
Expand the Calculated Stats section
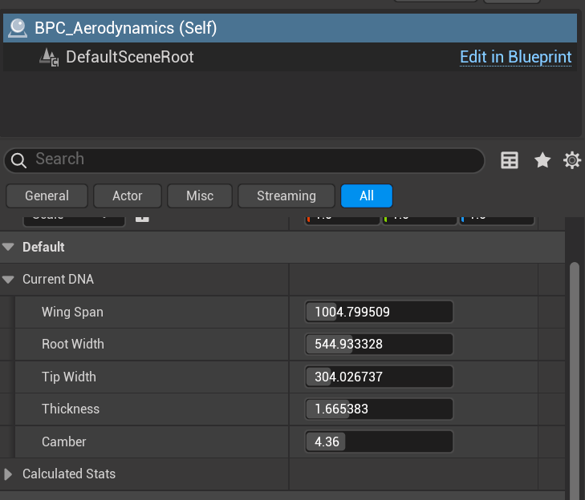[x=9, y=474]
